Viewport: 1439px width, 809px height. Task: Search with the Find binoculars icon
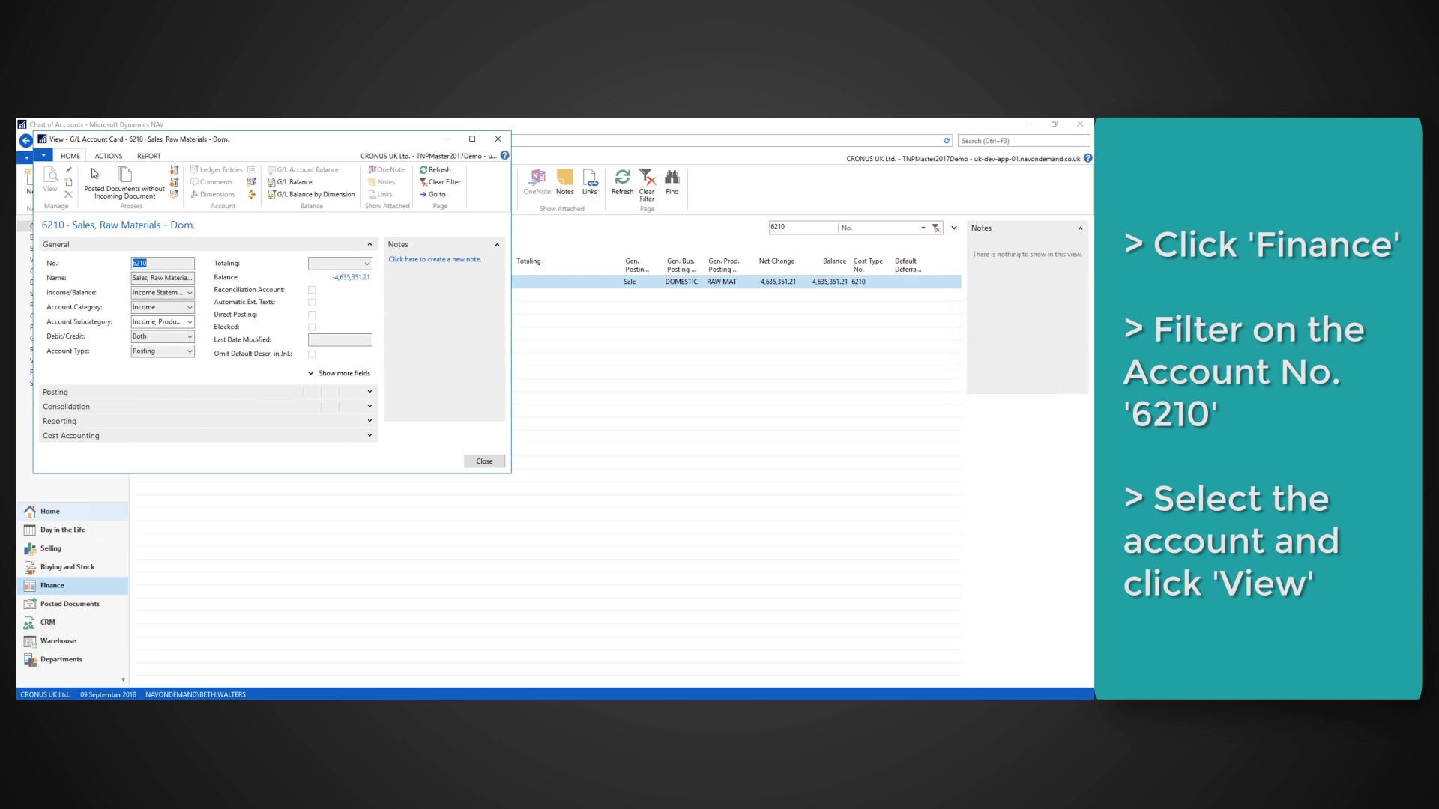click(671, 180)
